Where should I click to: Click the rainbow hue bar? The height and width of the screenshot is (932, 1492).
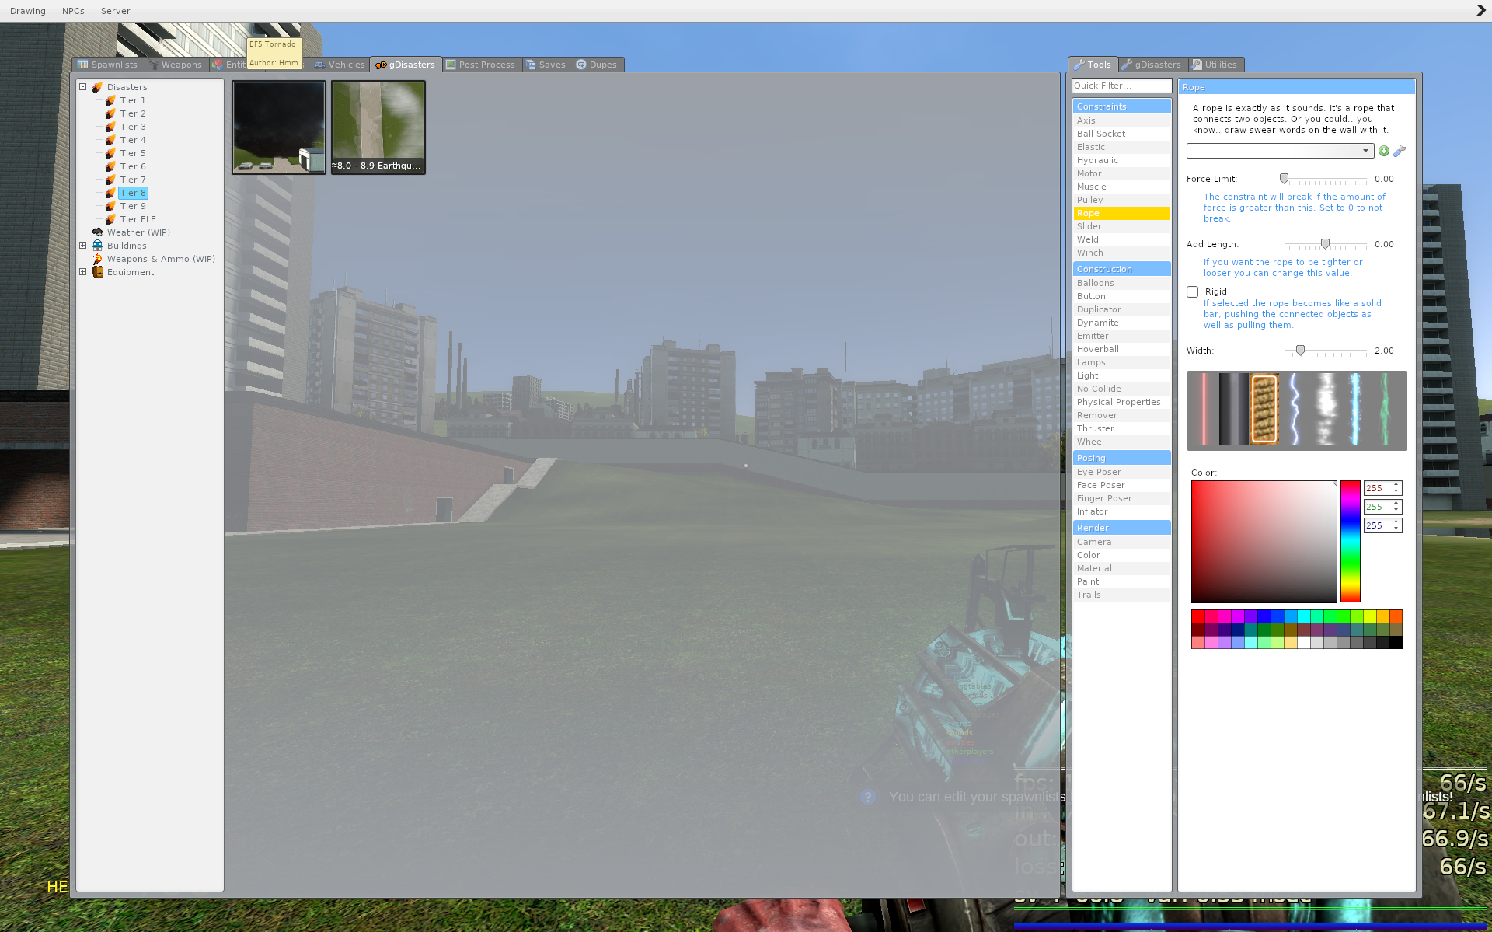point(1351,541)
